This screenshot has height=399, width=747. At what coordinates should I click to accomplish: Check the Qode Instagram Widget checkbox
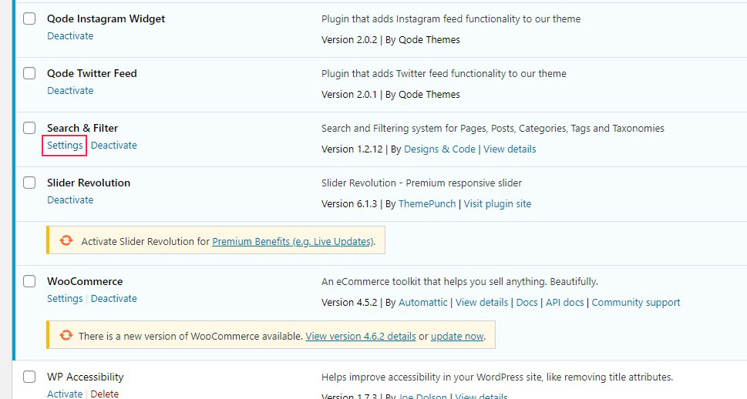pyautogui.click(x=29, y=18)
